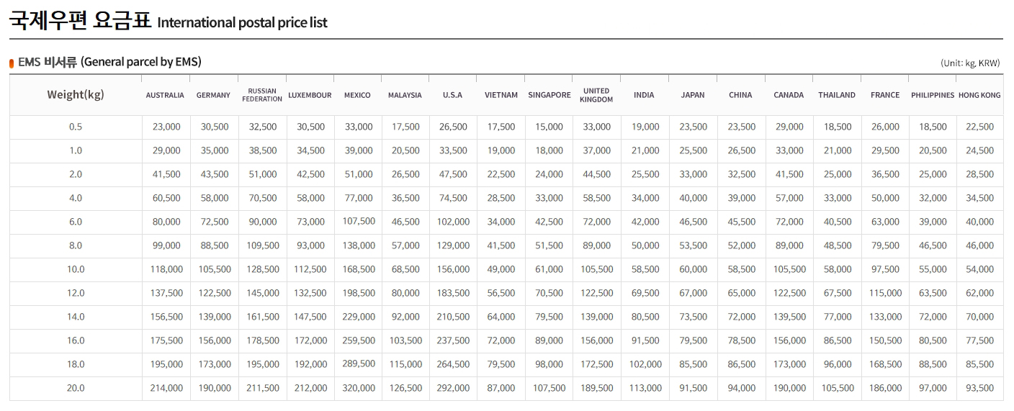Viewport: 1014px width, 411px height.
Task: Click the EMS 비서류 section heading
Action: [x=109, y=63]
